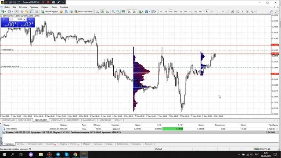281x158 pixels.
Task: Open the Файл menu
Action: click(x=7, y=7)
